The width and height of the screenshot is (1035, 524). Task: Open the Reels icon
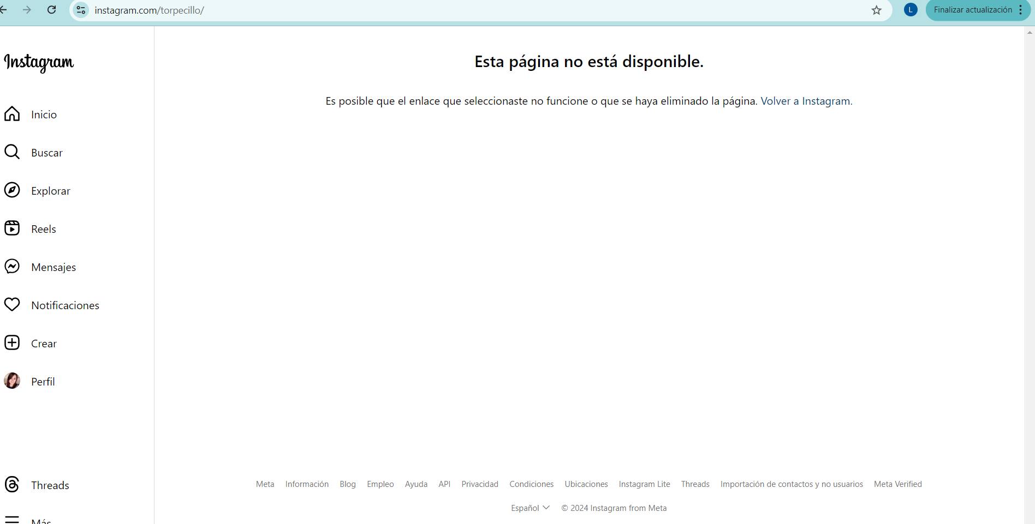[x=12, y=228]
